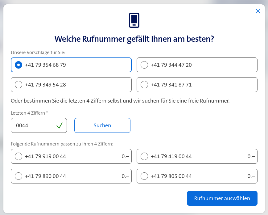Select number +41 79 354 68 79
268x215 pixels.
coord(19,65)
